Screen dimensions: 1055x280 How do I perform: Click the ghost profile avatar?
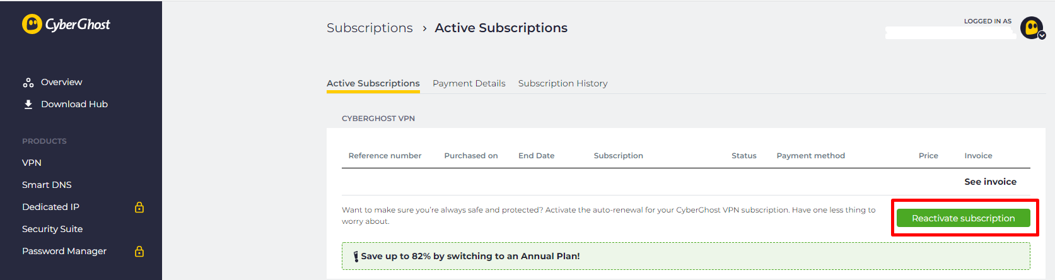pyautogui.click(x=1032, y=27)
